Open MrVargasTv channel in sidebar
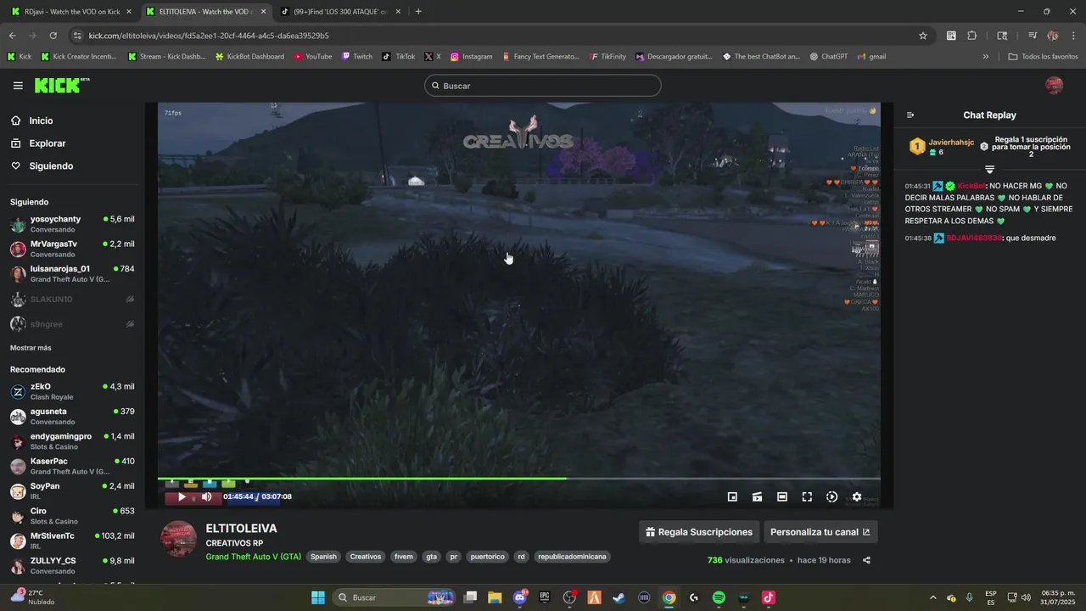This screenshot has height=611, width=1086. pos(72,249)
